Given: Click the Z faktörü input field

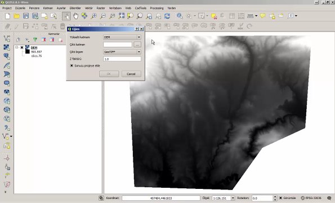Looking at the screenshot, I should pyautogui.click(x=122, y=59).
